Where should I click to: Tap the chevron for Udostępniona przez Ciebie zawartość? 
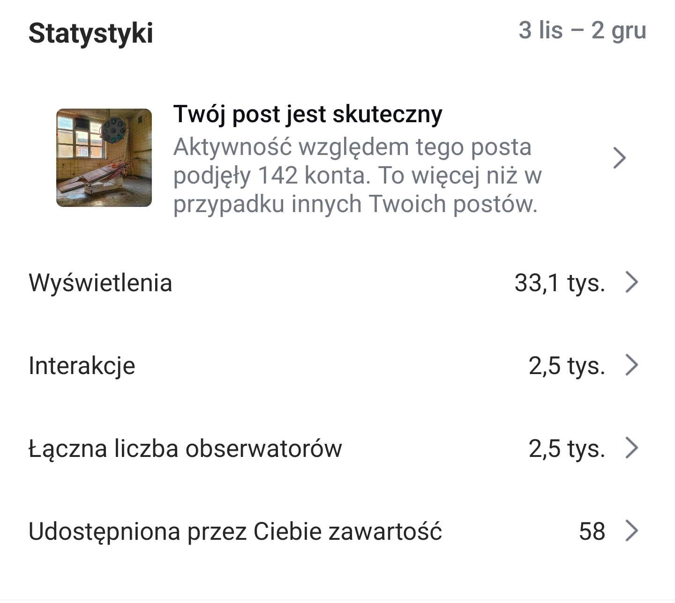632,531
